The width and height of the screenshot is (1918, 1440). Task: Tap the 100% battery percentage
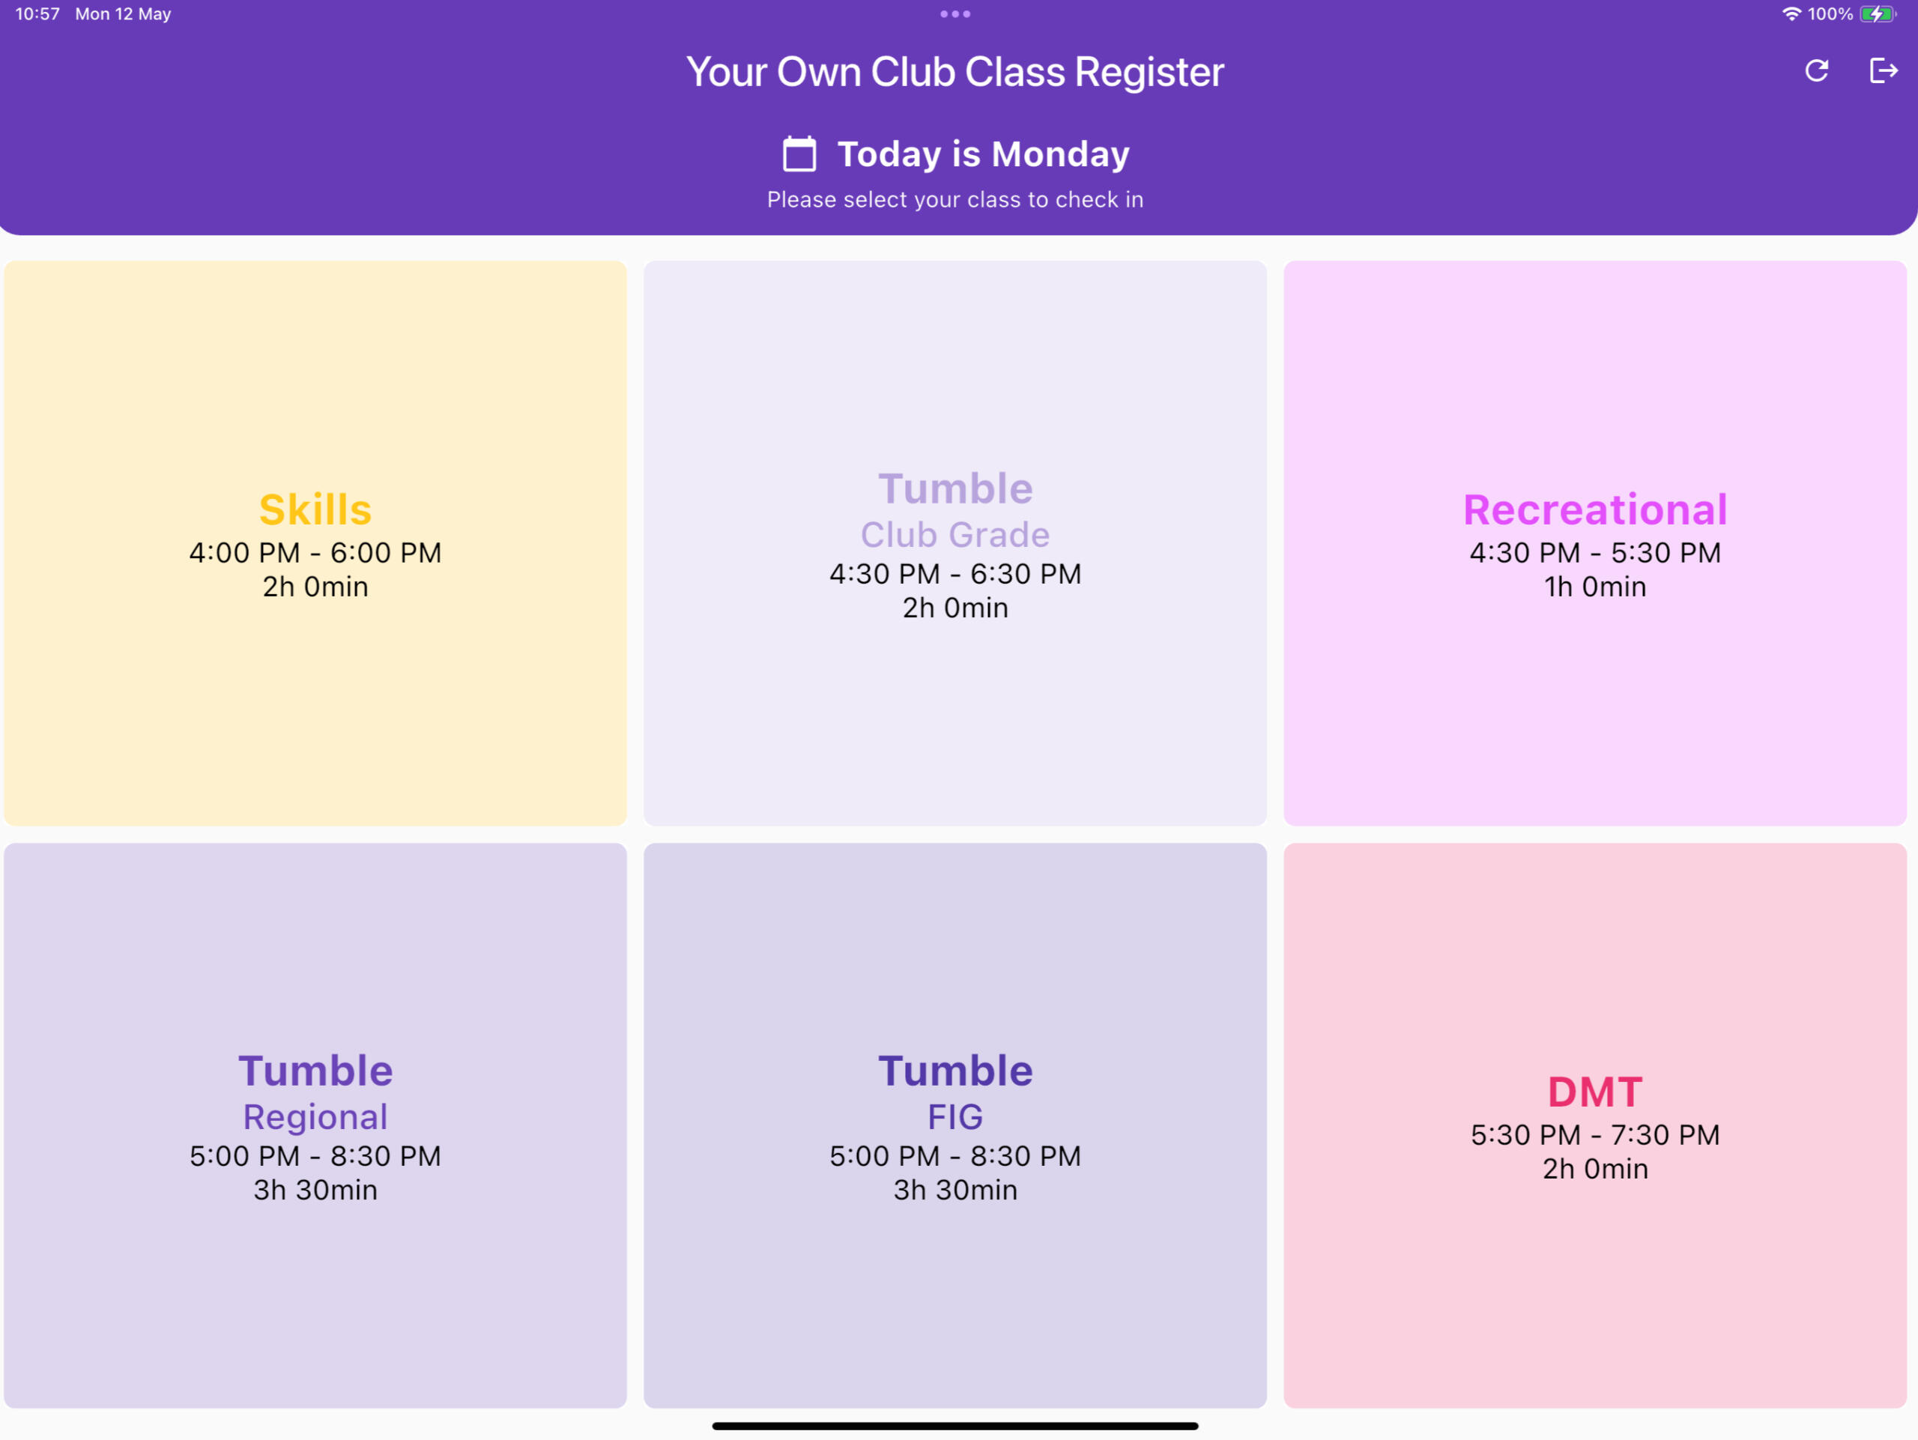pos(1830,14)
